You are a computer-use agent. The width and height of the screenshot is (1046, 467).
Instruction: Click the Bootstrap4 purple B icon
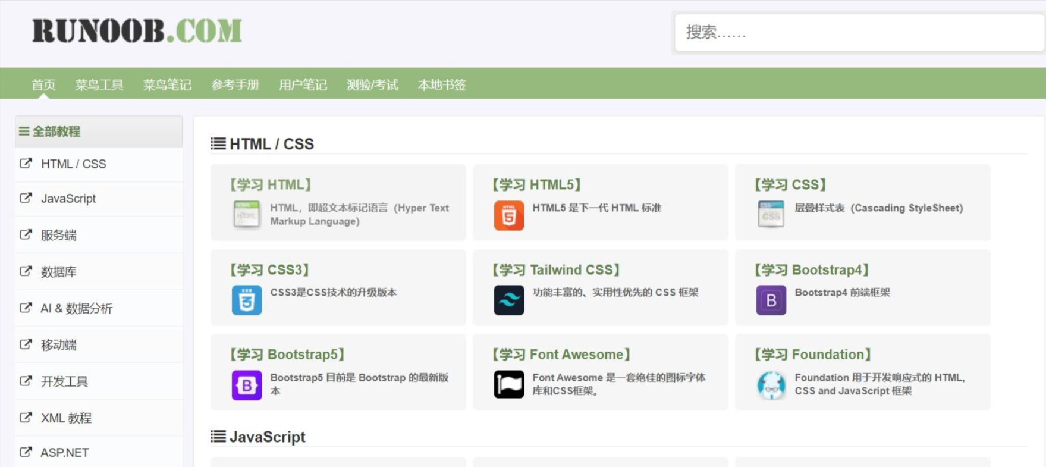click(x=771, y=300)
